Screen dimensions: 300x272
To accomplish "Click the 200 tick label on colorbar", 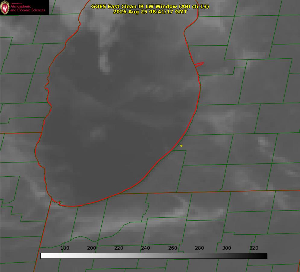I will 92,248.
